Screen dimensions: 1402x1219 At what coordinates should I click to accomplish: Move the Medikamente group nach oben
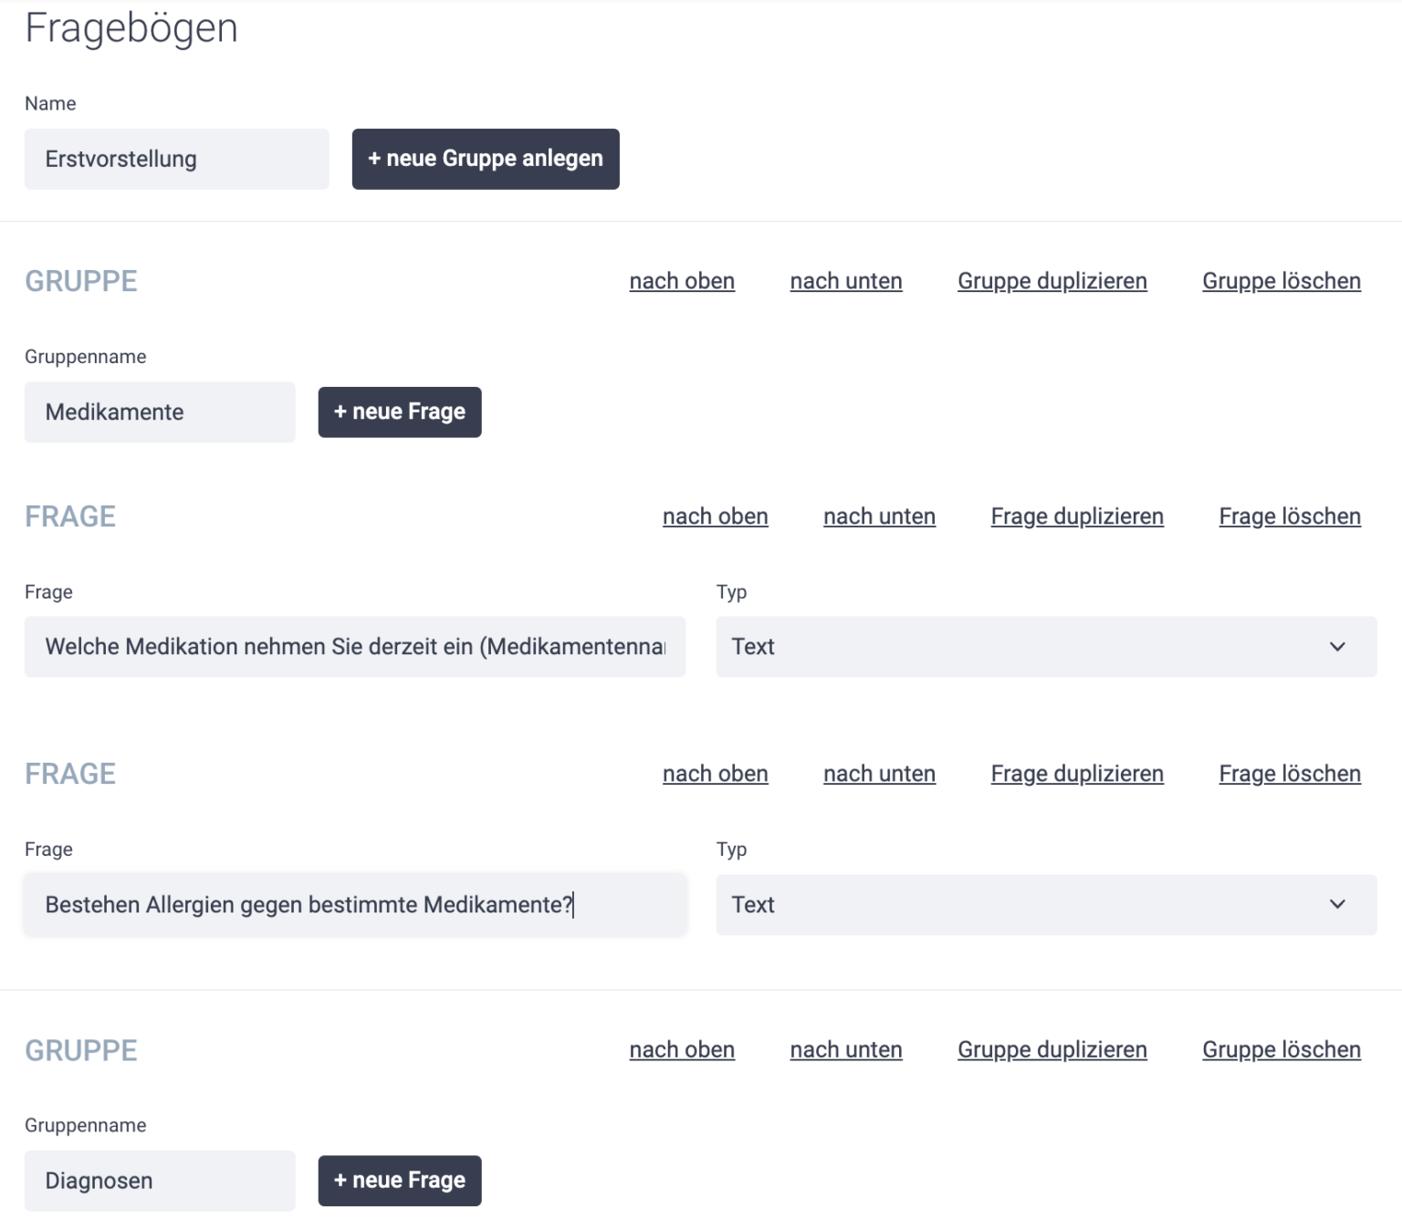coord(682,281)
